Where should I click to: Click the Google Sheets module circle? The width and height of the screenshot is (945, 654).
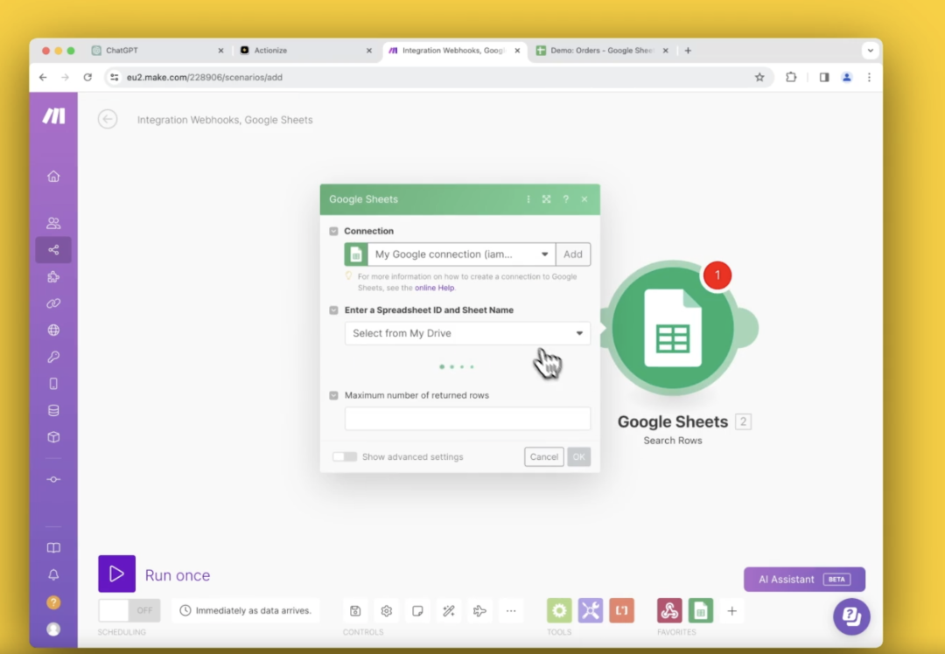[673, 328]
